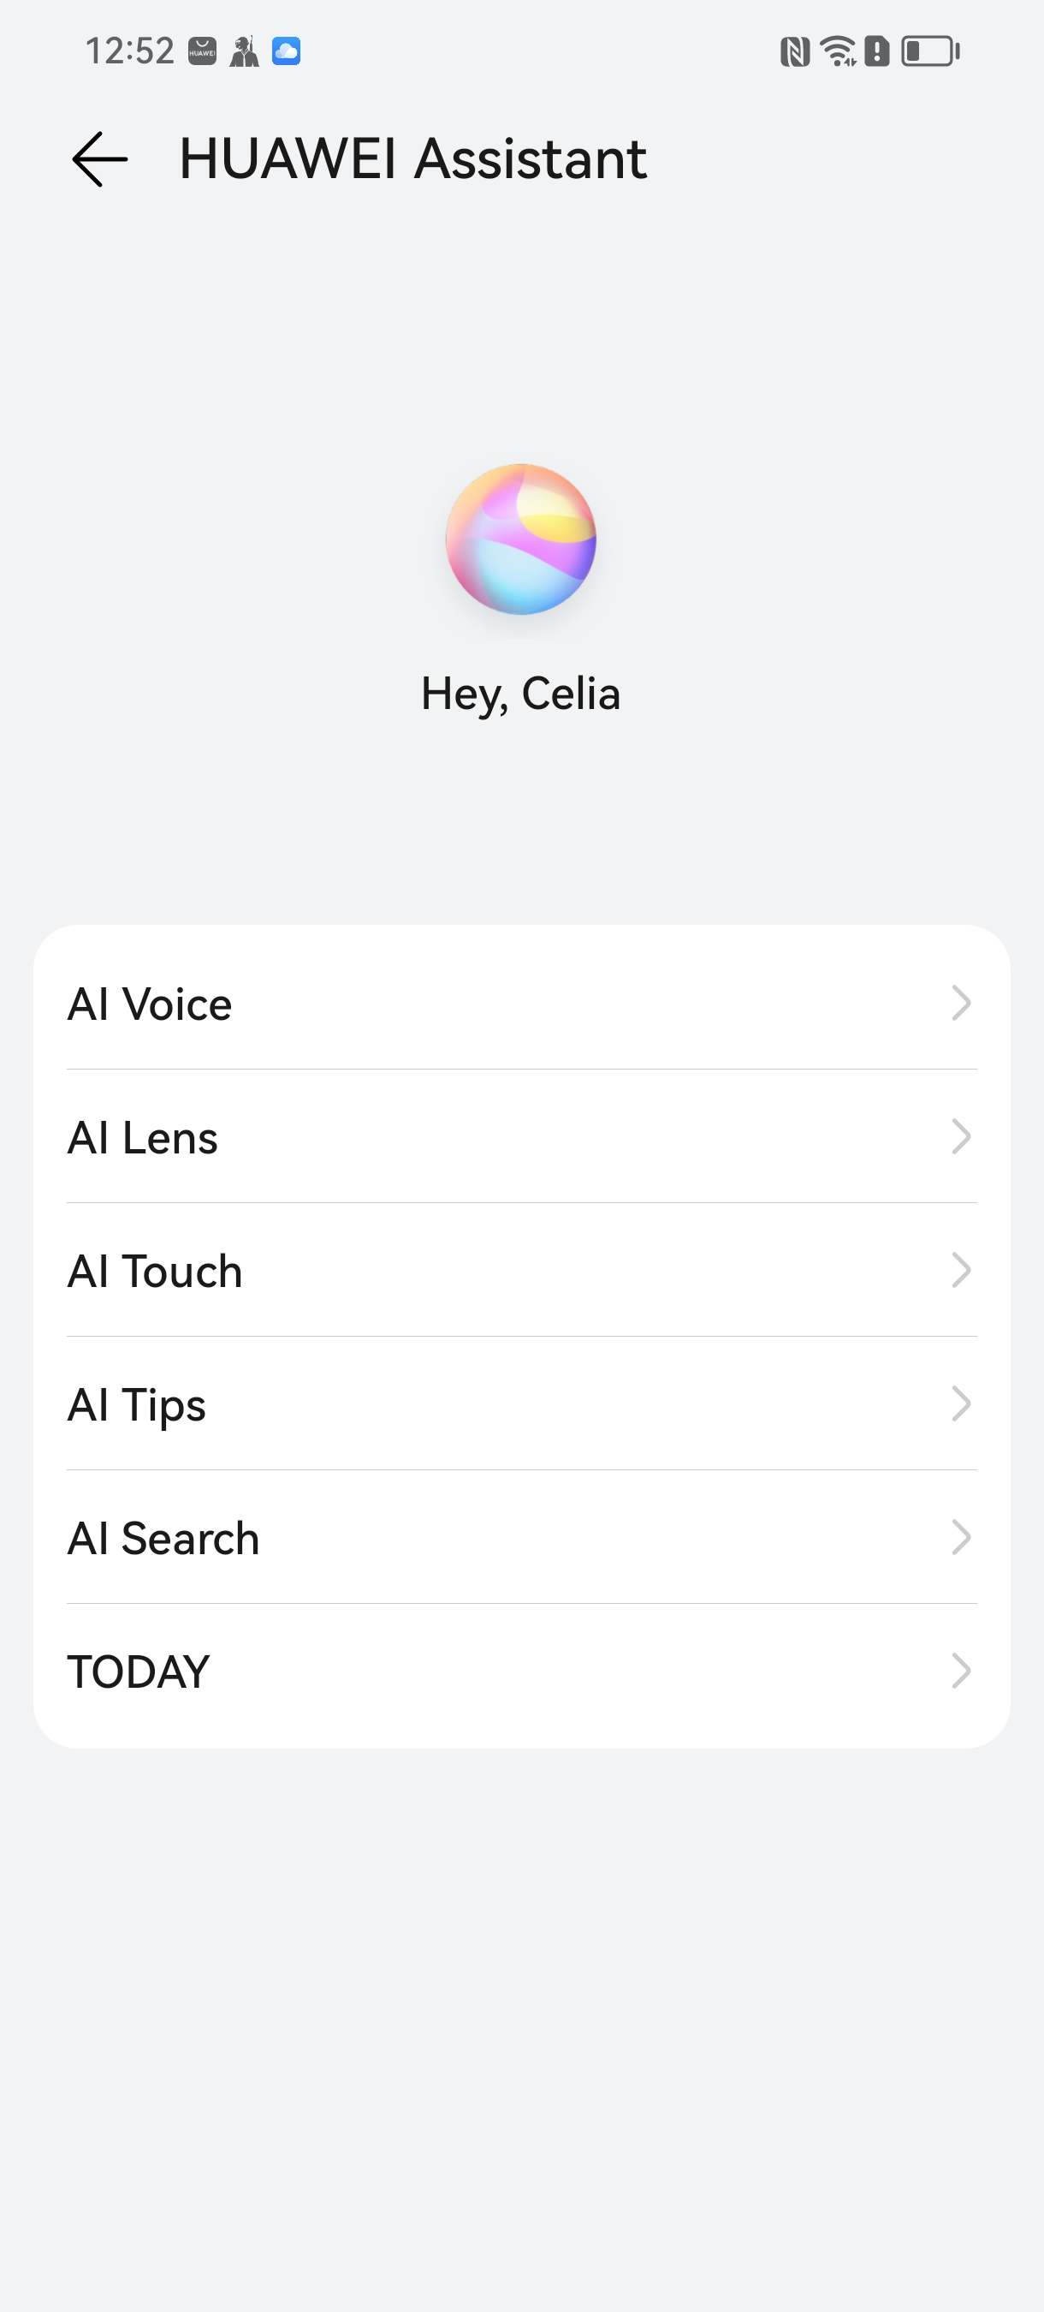
Task: Click the AI Tips chevron arrow
Action: click(x=961, y=1403)
